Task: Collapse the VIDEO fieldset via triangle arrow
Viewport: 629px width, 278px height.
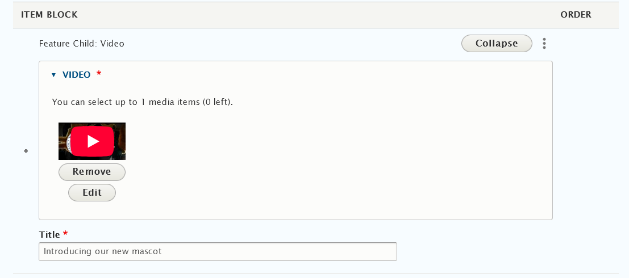Action: pos(54,75)
